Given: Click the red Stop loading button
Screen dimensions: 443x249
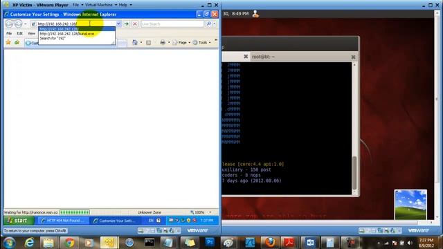Looking at the screenshot, I should 135,24.
